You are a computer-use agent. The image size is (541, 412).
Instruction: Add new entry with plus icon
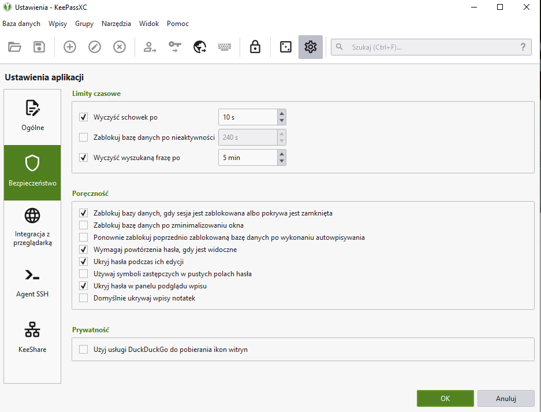click(x=70, y=47)
